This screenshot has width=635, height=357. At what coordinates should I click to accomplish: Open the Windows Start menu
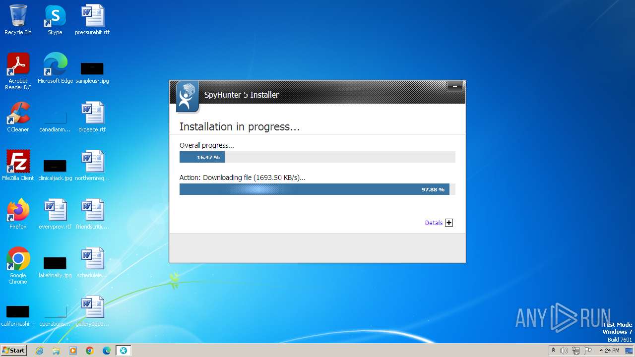13,351
